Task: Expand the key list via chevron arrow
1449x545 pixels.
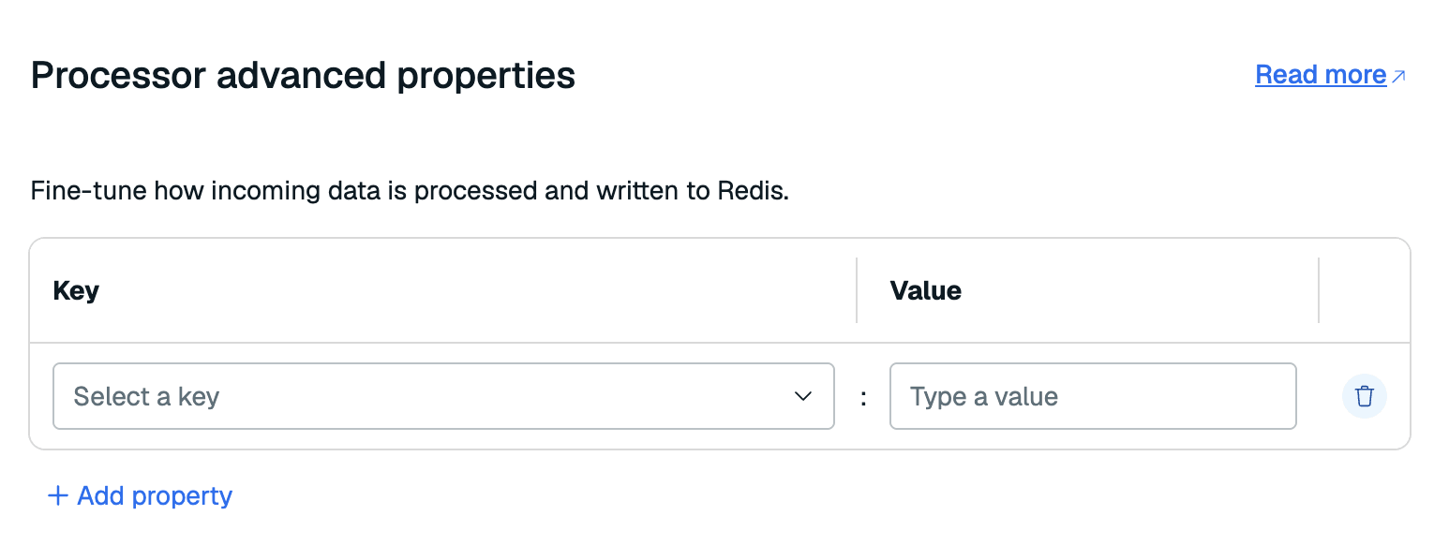Action: (x=803, y=396)
